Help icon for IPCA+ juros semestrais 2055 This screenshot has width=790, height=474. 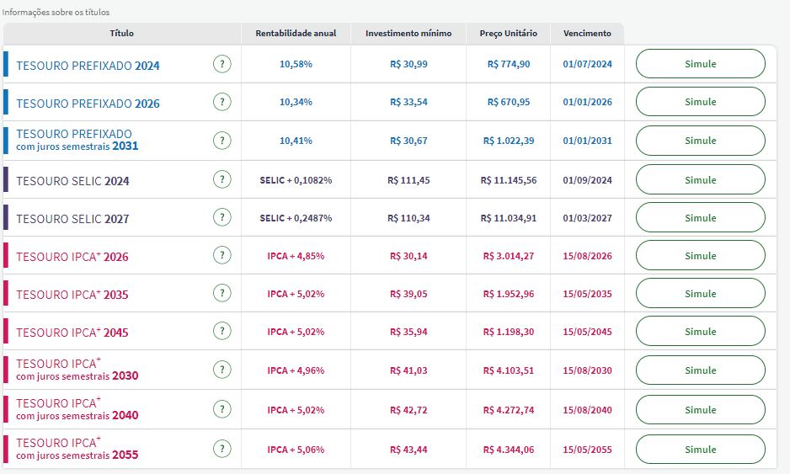click(222, 449)
